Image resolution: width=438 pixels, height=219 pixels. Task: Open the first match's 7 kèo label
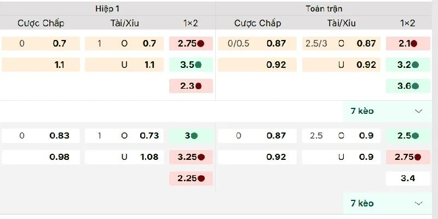point(362,111)
